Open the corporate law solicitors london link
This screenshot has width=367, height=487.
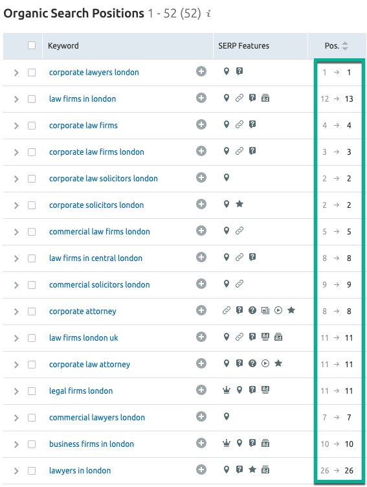click(104, 179)
